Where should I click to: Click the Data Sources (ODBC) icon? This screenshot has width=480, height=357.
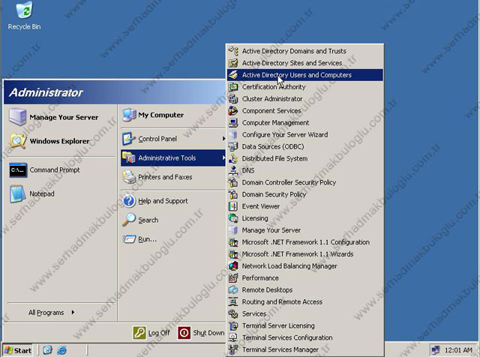pos(233,146)
